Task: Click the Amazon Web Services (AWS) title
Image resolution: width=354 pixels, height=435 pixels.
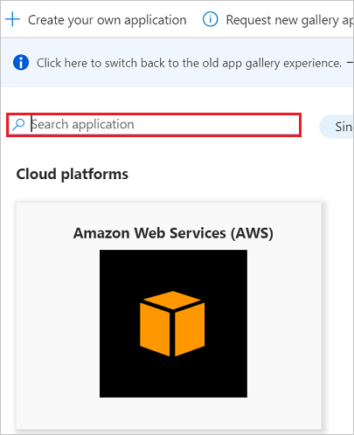Action: click(x=173, y=233)
